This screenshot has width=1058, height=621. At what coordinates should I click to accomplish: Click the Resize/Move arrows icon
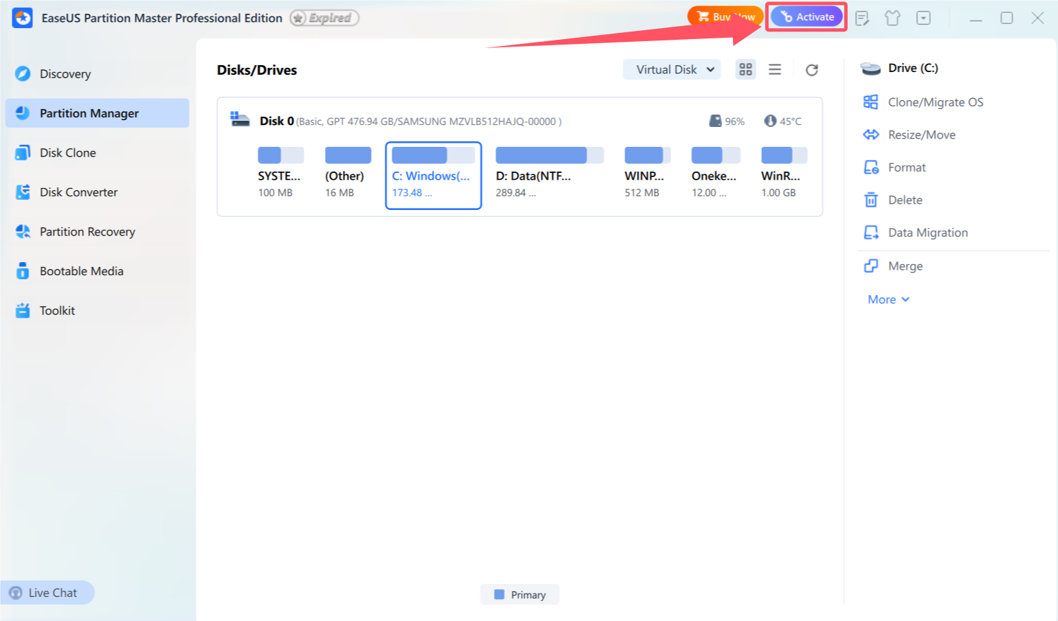point(871,134)
